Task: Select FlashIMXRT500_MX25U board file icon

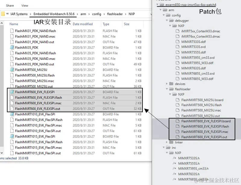Action: click(12, 70)
